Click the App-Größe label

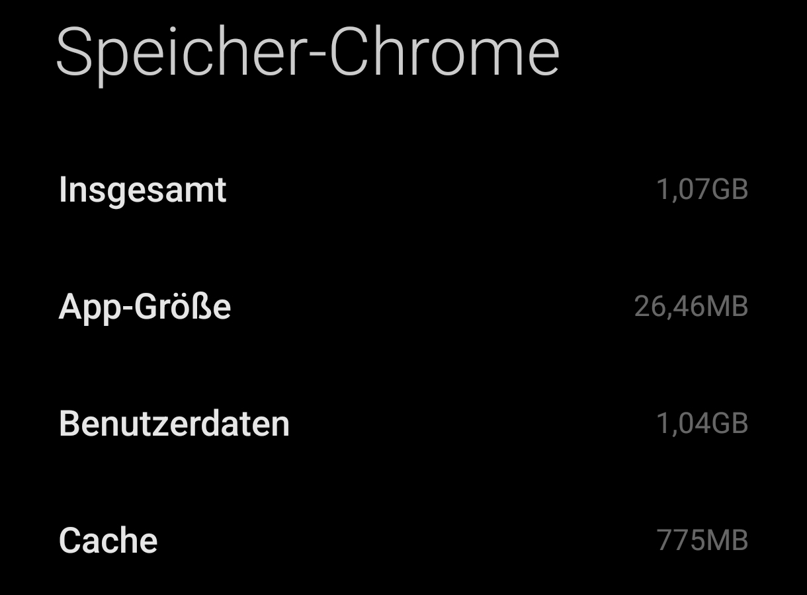pos(144,305)
